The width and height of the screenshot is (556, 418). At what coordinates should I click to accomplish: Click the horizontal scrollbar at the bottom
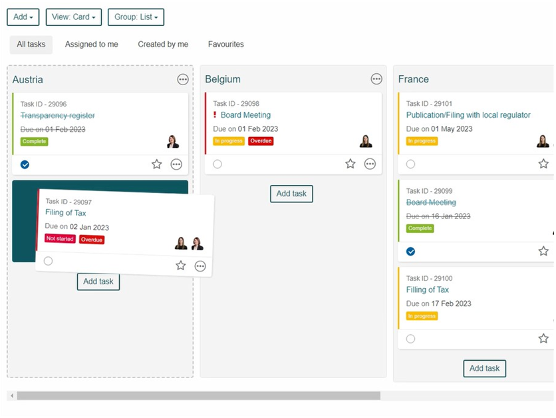[x=198, y=395]
